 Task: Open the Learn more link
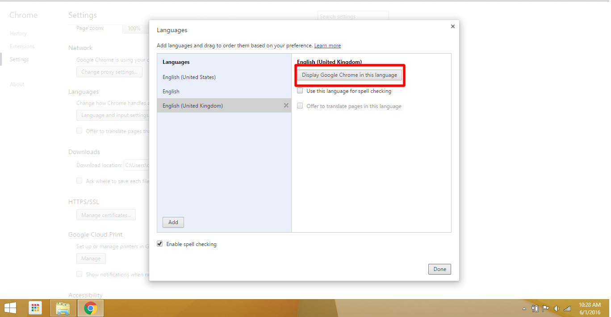coord(327,46)
